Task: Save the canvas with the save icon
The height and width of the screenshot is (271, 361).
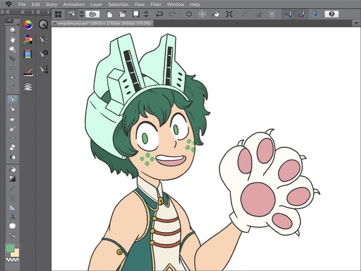Action: pos(136,14)
